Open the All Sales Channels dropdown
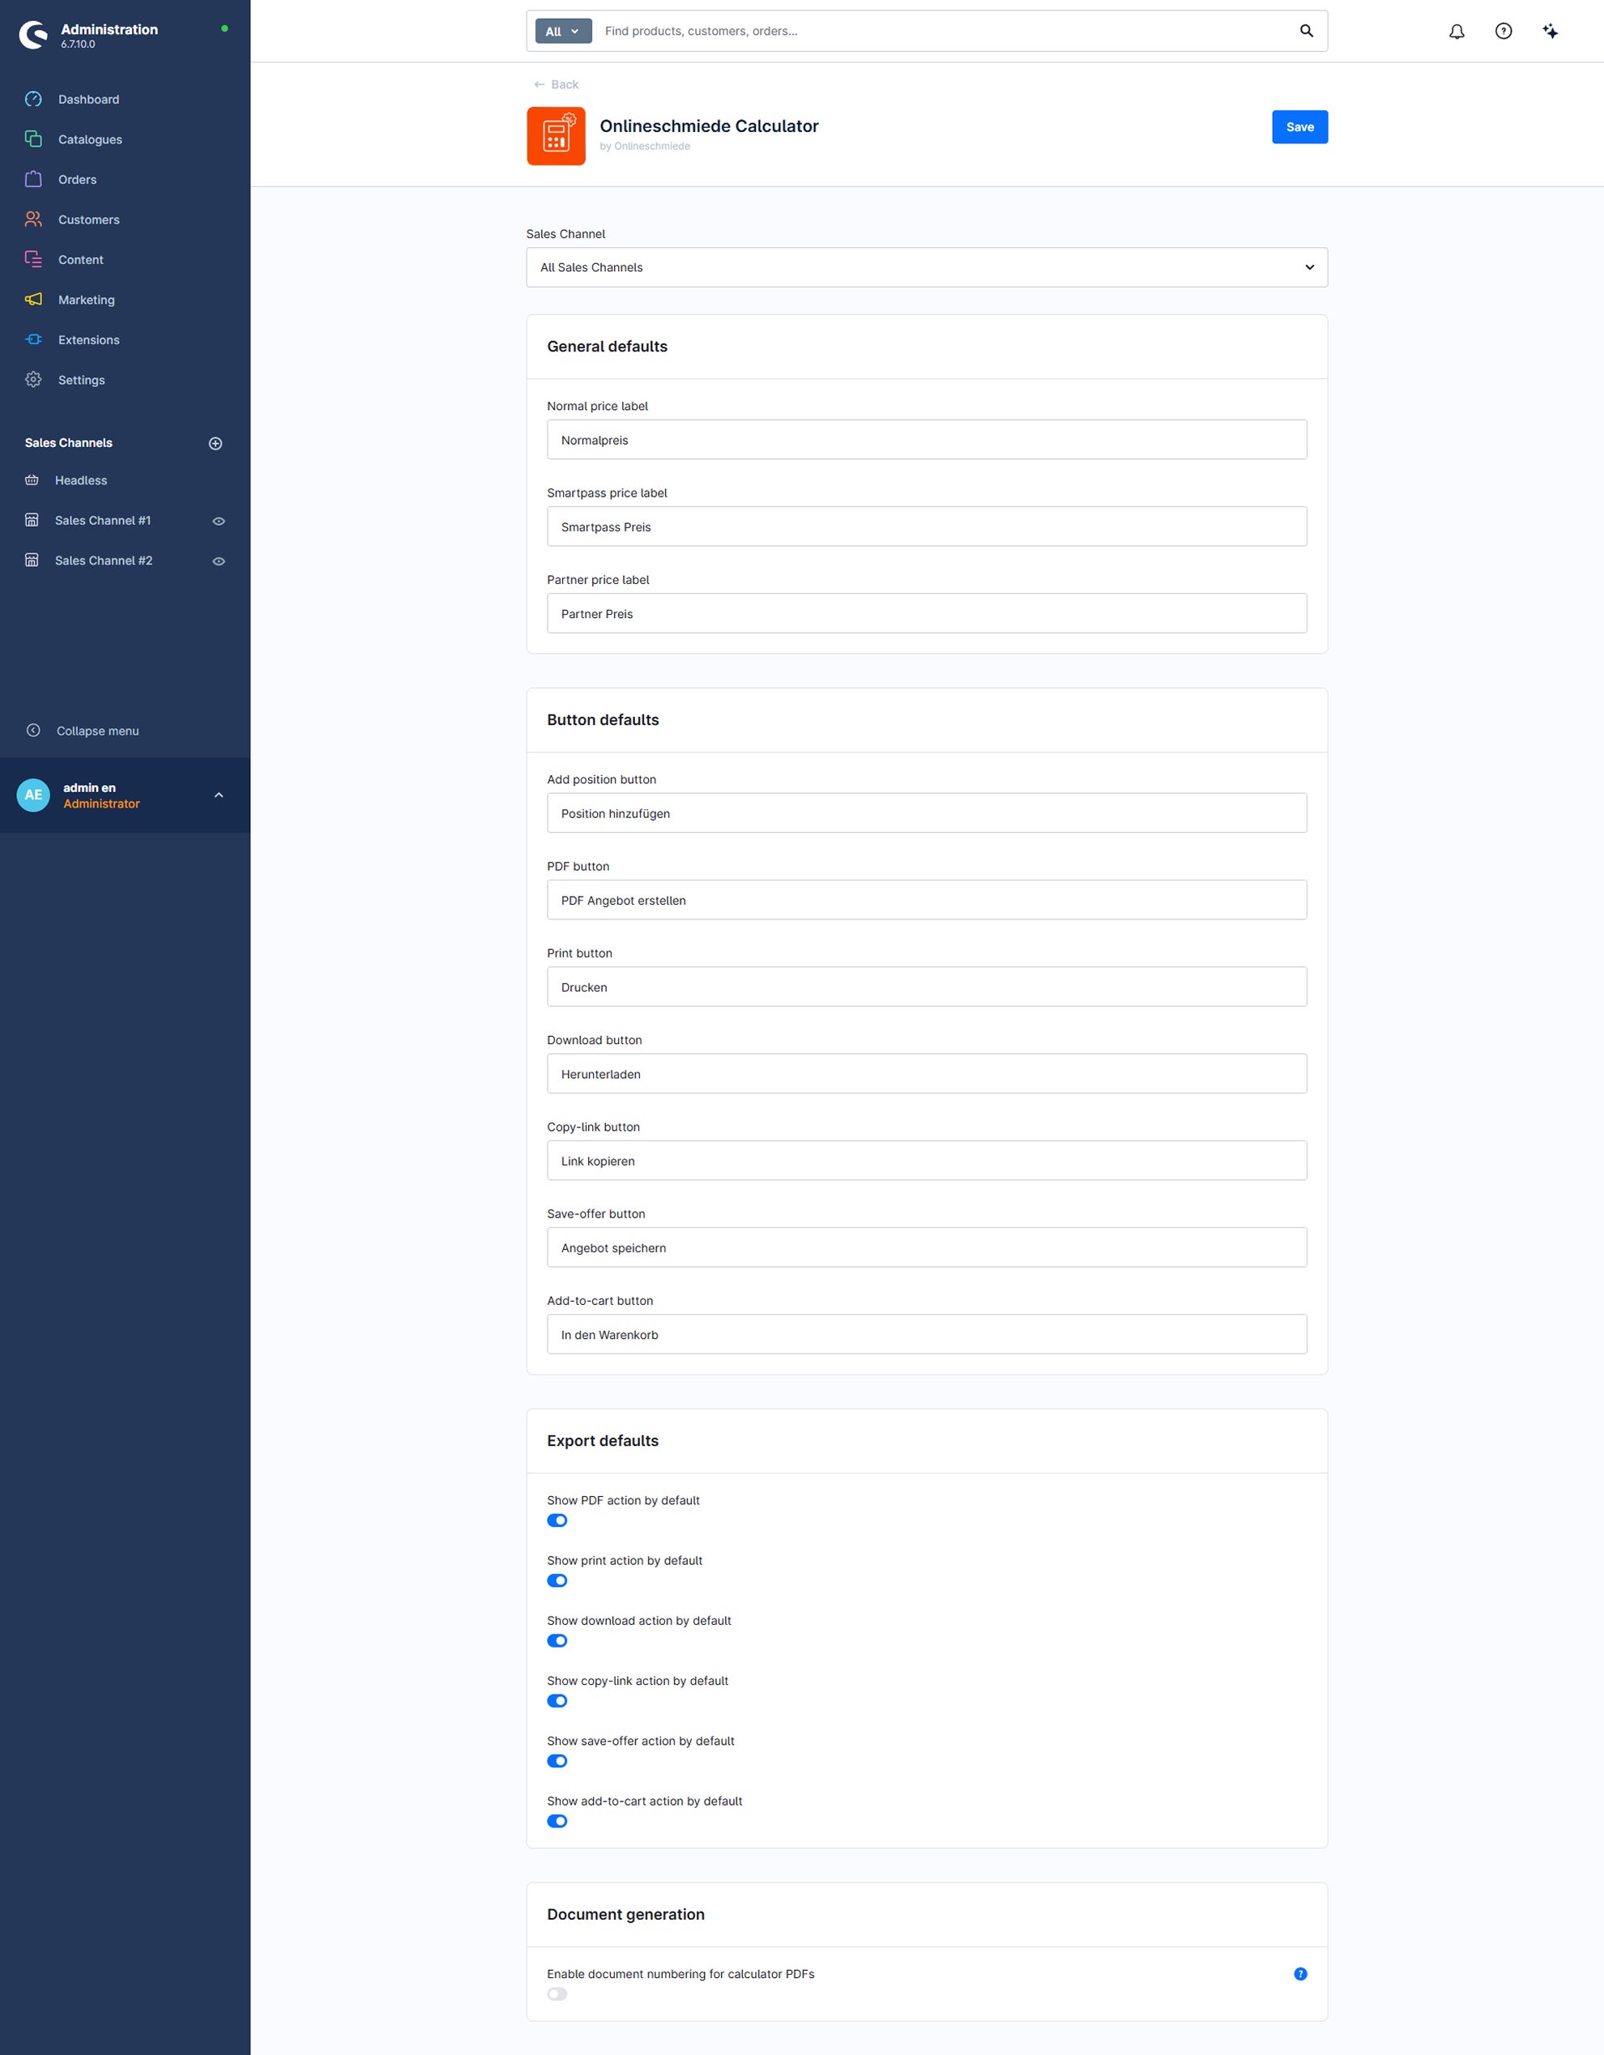Image resolution: width=1604 pixels, height=2055 pixels. [x=927, y=267]
